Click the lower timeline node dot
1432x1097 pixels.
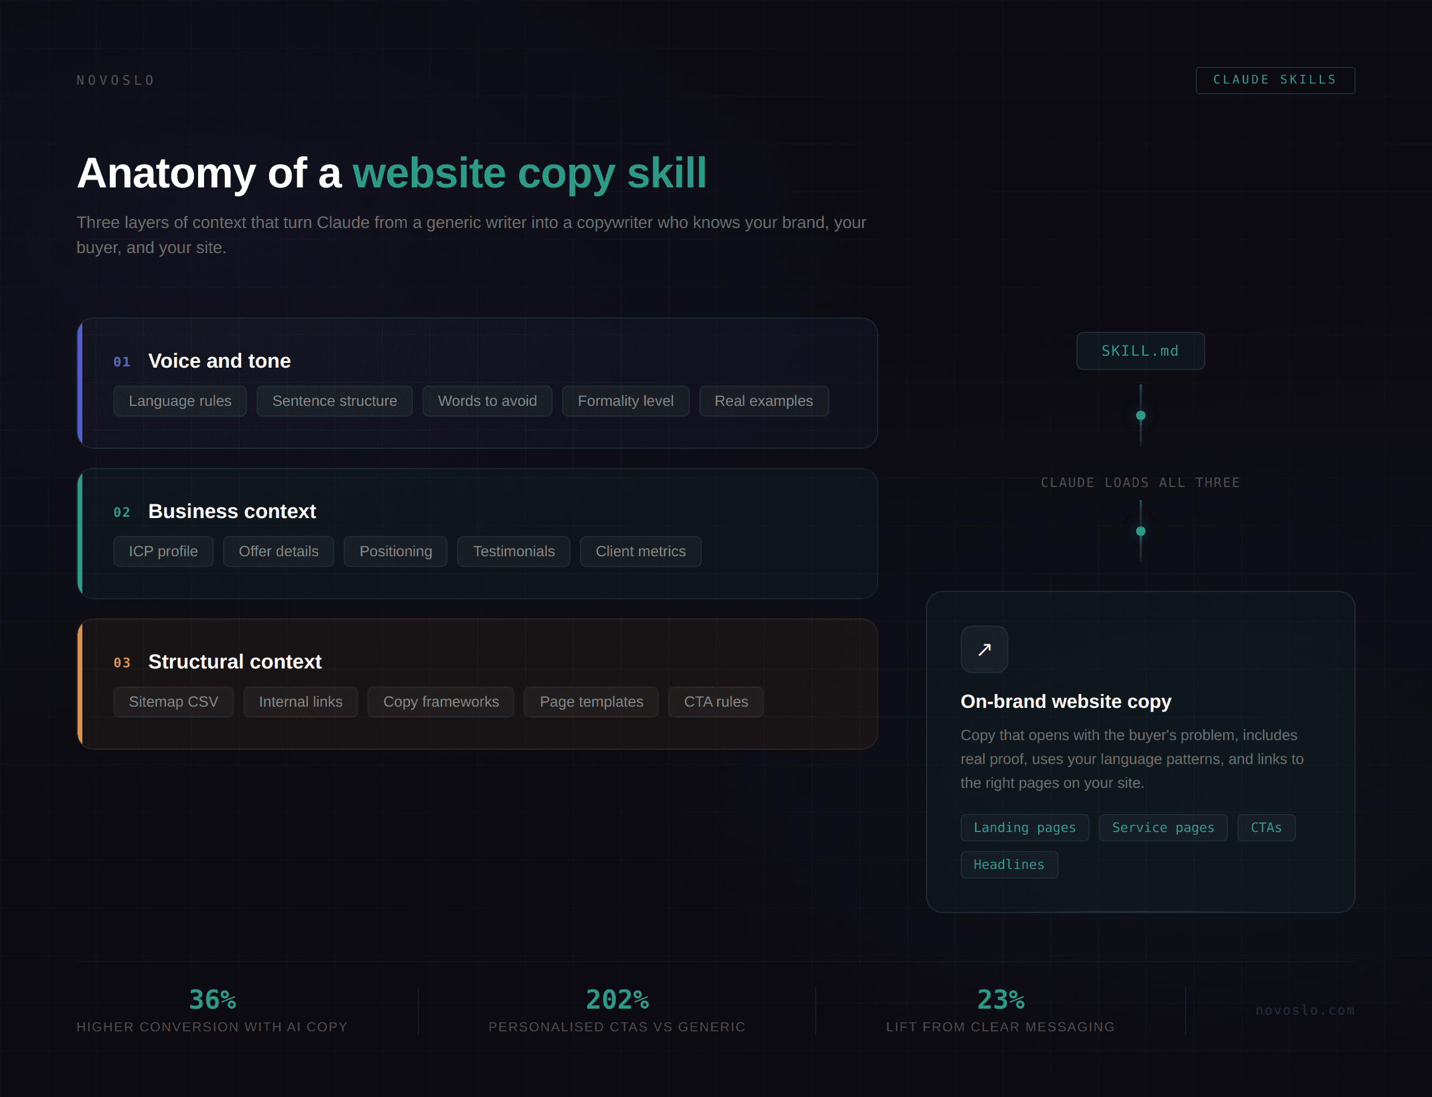point(1140,532)
